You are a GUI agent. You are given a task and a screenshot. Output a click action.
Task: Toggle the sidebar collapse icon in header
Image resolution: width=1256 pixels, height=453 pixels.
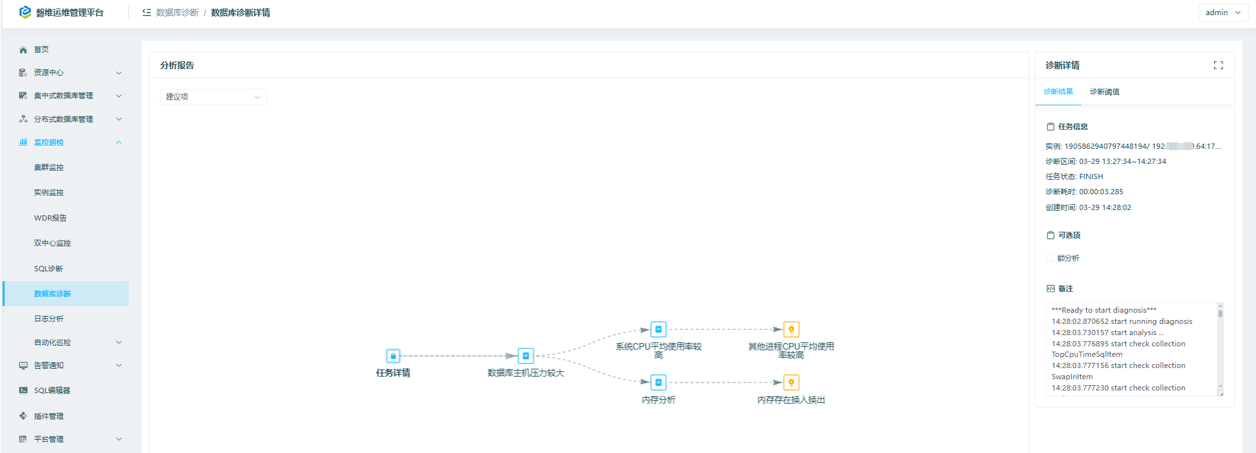pyautogui.click(x=147, y=13)
